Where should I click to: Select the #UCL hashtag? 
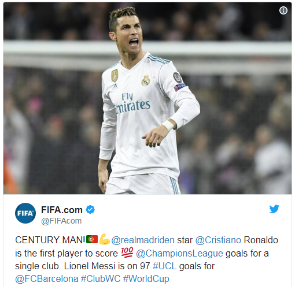164,266
